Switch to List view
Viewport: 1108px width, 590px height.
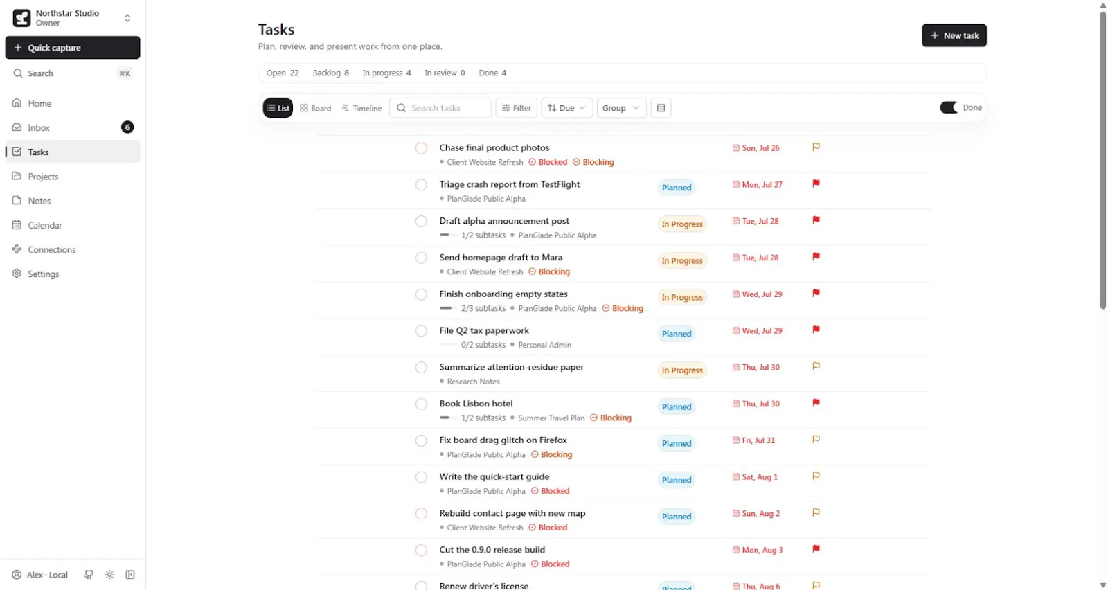[278, 108]
